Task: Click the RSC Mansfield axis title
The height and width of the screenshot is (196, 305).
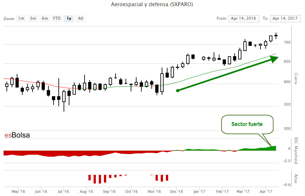Action: pyautogui.click(x=296, y=151)
